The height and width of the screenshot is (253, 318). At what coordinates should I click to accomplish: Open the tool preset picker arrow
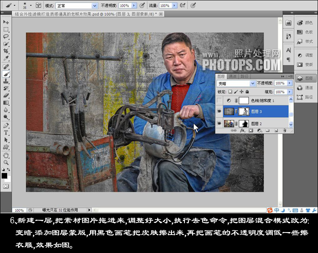click(x=15, y=5)
